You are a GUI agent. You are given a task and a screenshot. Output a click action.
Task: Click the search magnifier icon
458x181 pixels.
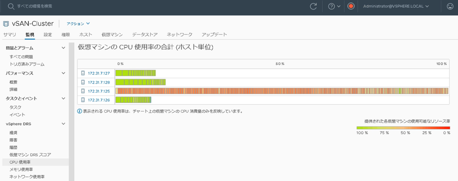(x=11, y=6)
